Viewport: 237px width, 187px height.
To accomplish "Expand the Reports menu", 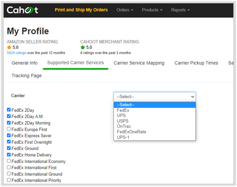I will tap(180, 10).
